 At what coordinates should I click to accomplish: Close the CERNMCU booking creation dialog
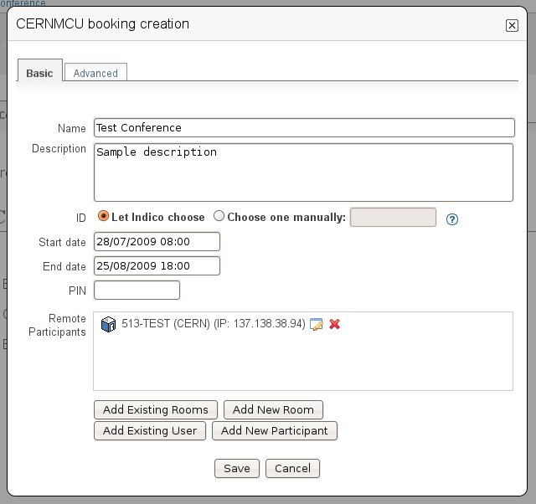512,26
